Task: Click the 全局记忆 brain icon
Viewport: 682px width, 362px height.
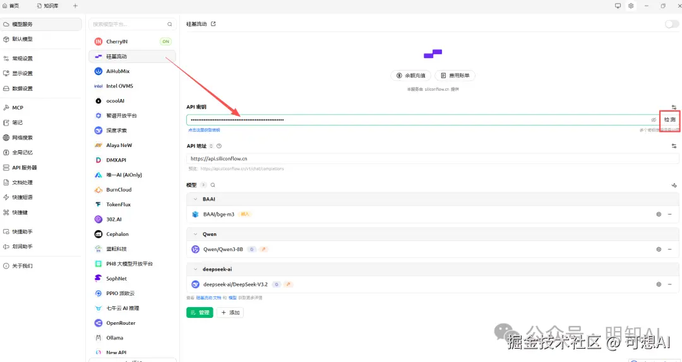Action: click(6, 153)
